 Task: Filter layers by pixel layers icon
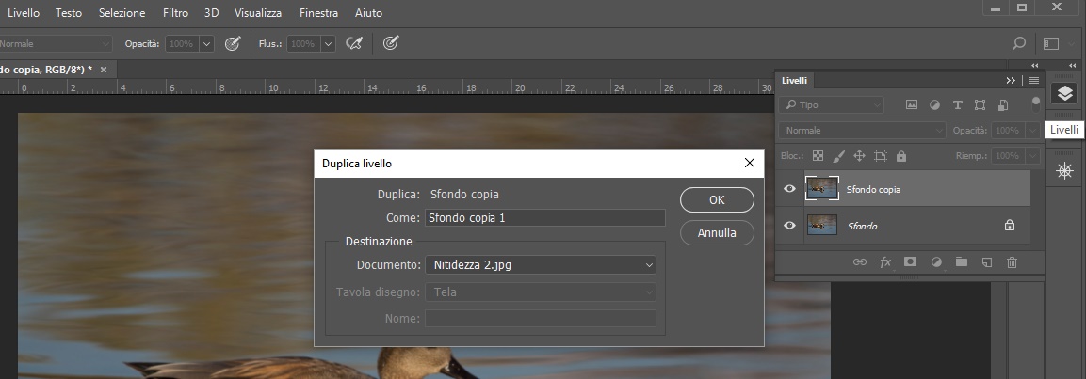[x=912, y=105]
